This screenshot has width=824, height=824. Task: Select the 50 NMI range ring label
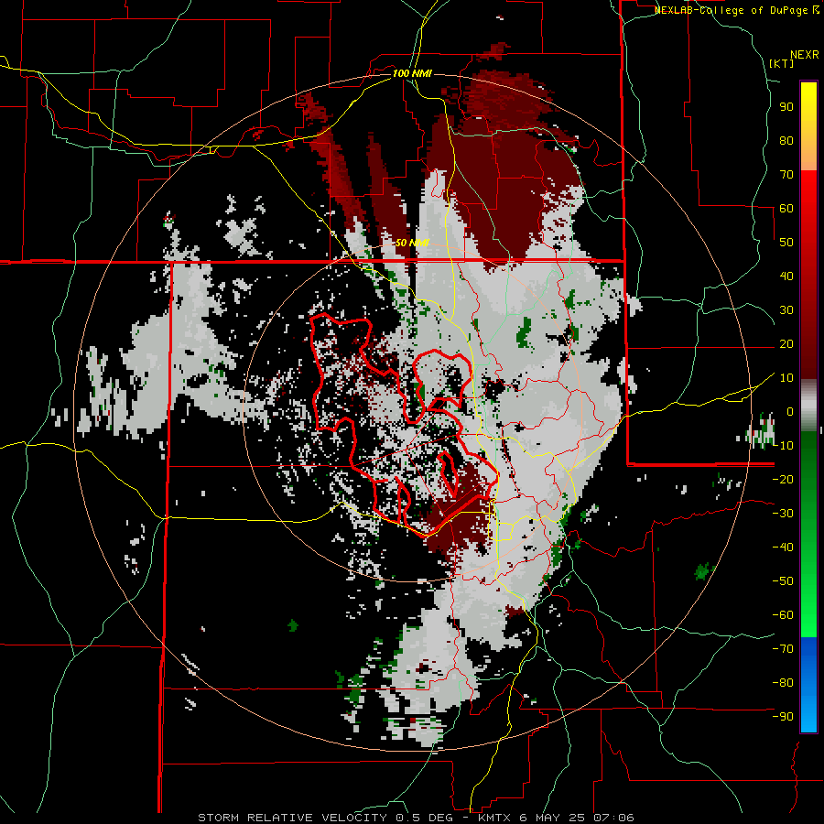[x=412, y=243]
